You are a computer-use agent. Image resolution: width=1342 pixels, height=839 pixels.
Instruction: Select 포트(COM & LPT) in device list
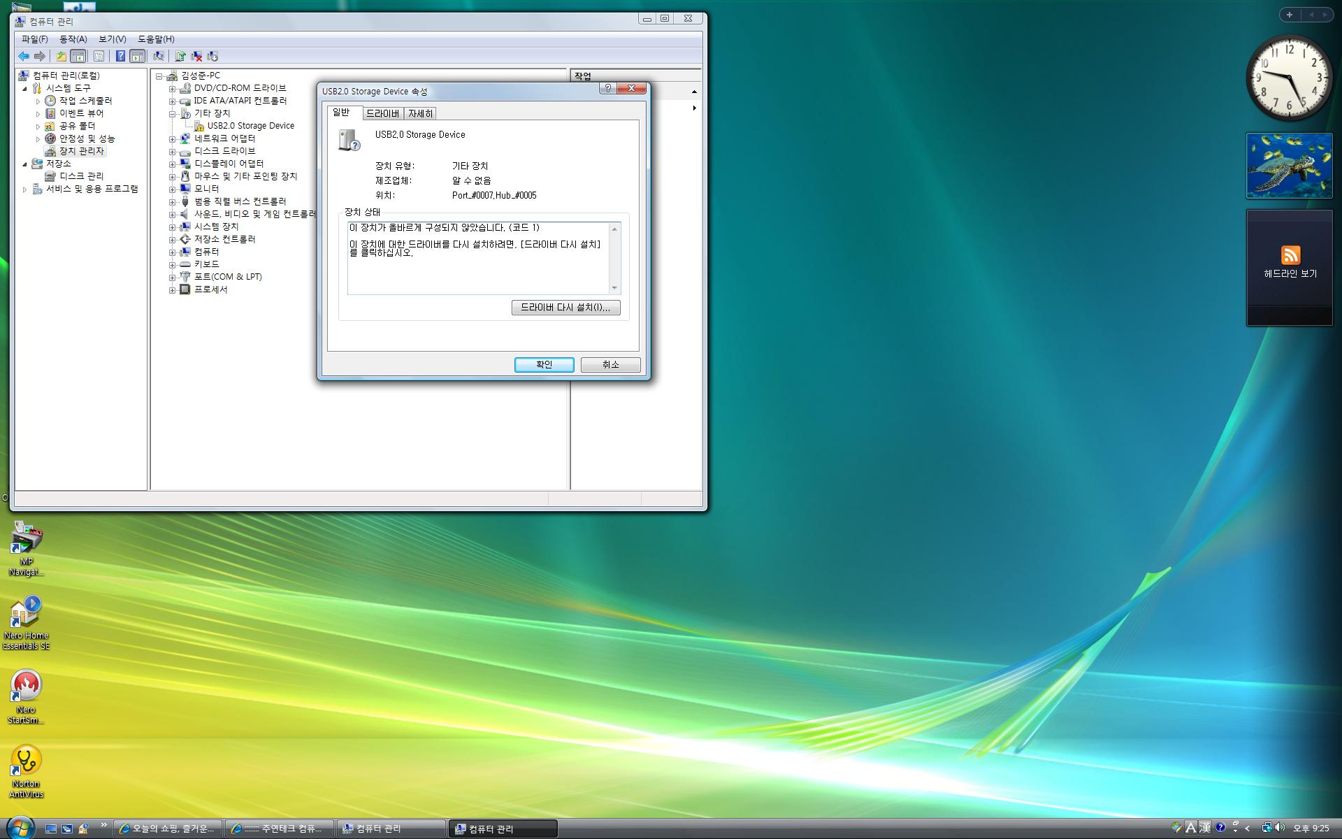tap(228, 277)
